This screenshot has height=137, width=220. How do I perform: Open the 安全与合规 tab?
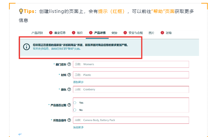[136, 33]
